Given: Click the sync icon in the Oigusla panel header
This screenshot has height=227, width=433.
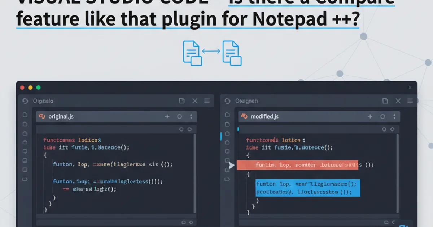Looking at the screenshot, I should [x=25, y=101].
